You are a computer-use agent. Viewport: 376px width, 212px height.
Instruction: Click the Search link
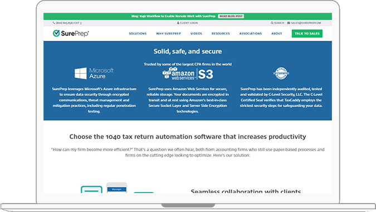pos(279,23)
